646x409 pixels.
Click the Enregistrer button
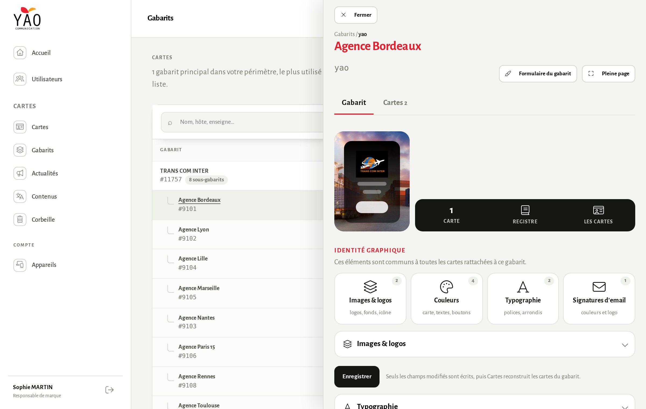[x=357, y=376]
